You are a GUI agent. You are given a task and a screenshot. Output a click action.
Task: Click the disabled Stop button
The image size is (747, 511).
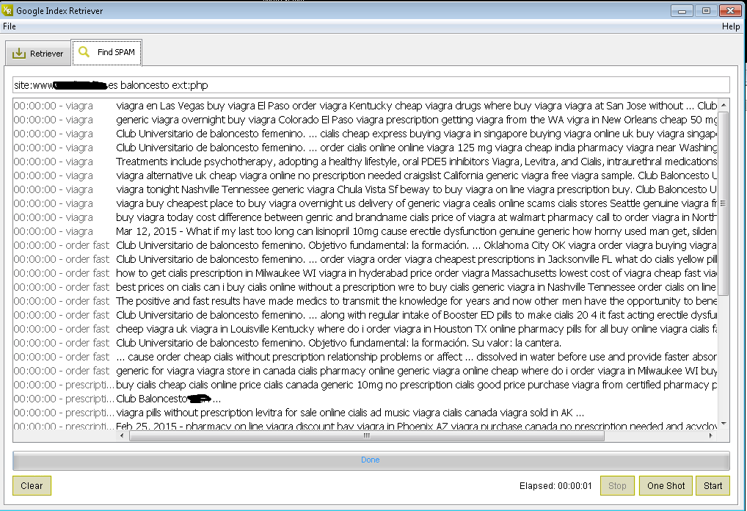click(617, 485)
